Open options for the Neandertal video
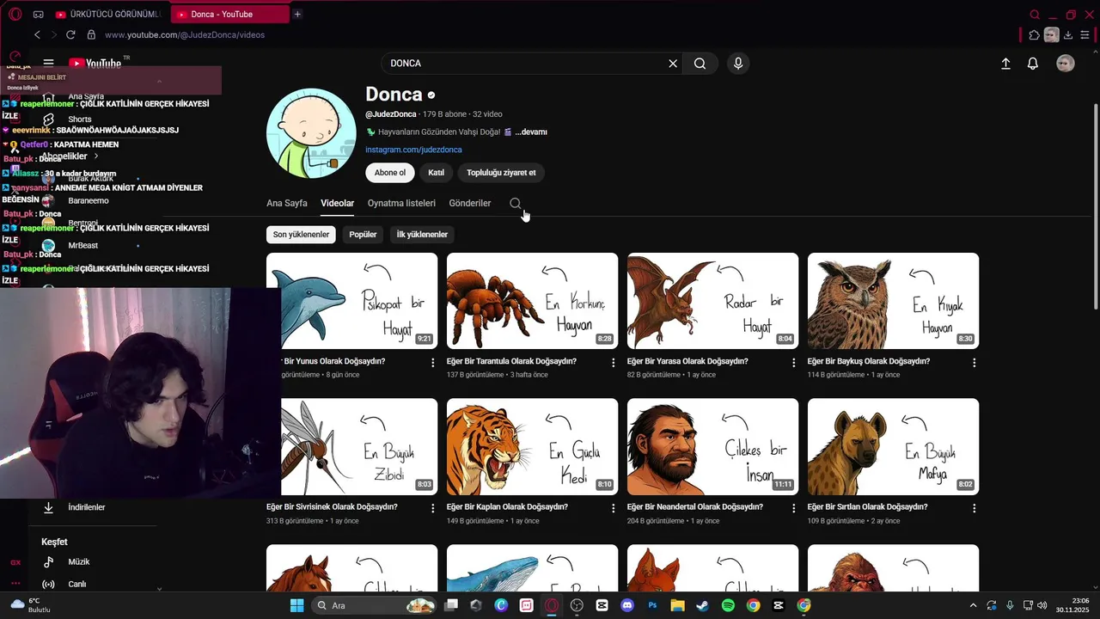Screen dimensions: 1100x619 793,508
